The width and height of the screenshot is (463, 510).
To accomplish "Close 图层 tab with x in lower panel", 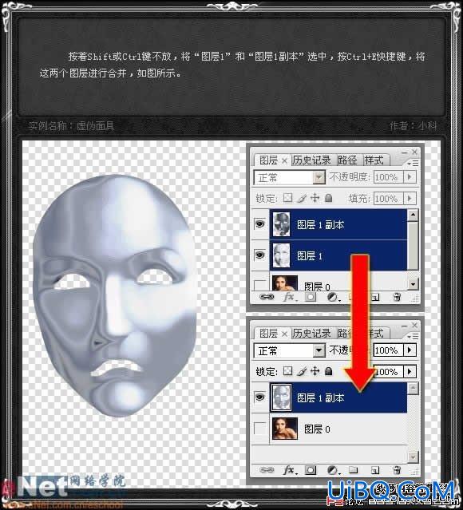I will click(x=284, y=334).
